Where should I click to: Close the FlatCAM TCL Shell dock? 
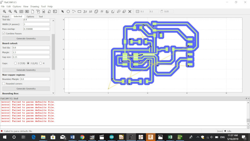click(x=248, y=98)
